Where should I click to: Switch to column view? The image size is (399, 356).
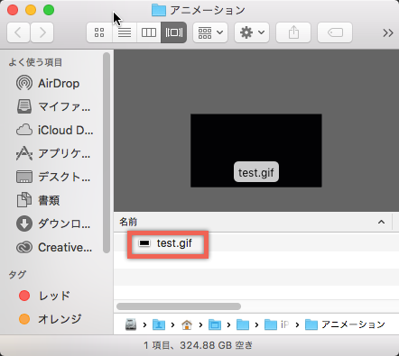point(149,32)
